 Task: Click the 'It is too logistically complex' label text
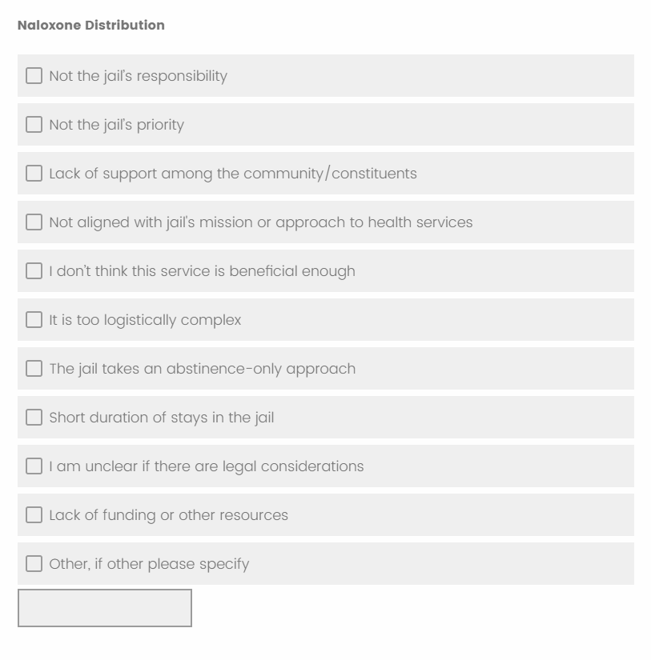[145, 320]
